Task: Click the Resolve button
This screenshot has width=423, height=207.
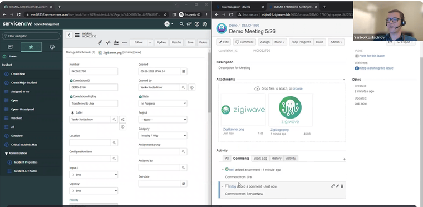Action: click(x=176, y=42)
